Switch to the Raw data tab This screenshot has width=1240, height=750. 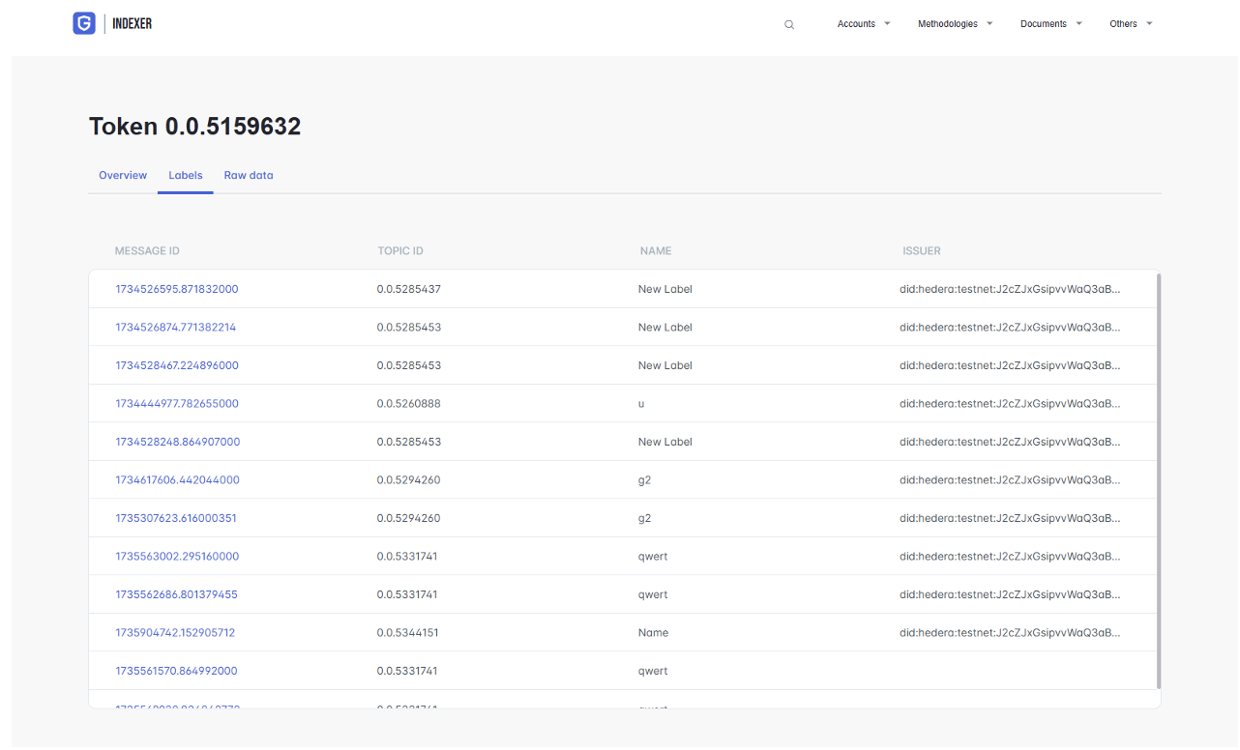pos(249,176)
